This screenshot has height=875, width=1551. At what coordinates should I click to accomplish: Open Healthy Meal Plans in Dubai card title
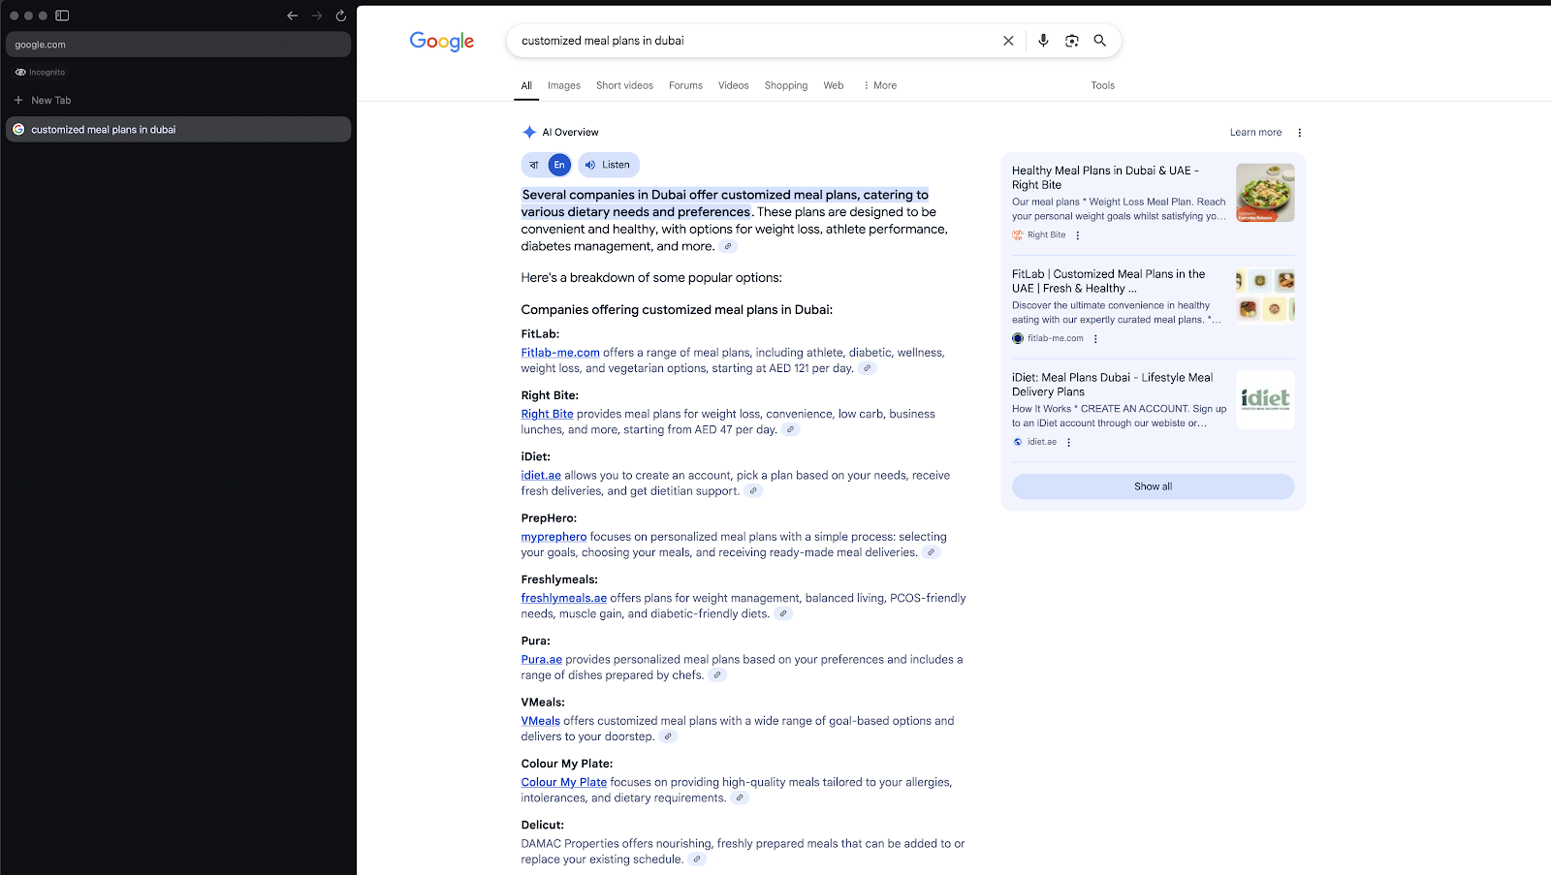click(x=1105, y=177)
